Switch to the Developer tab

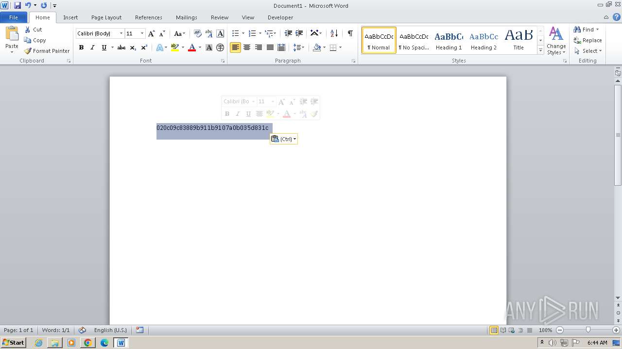pyautogui.click(x=280, y=17)
